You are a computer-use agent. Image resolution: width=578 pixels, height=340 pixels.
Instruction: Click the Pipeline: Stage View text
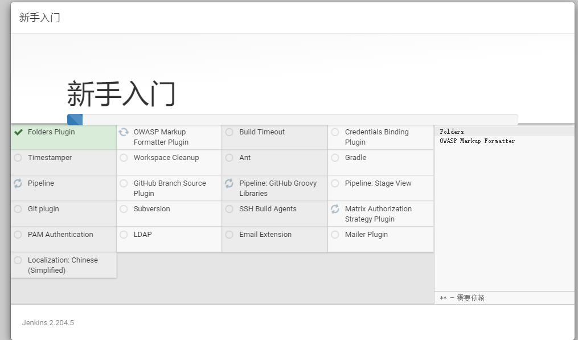coord(378,183)
